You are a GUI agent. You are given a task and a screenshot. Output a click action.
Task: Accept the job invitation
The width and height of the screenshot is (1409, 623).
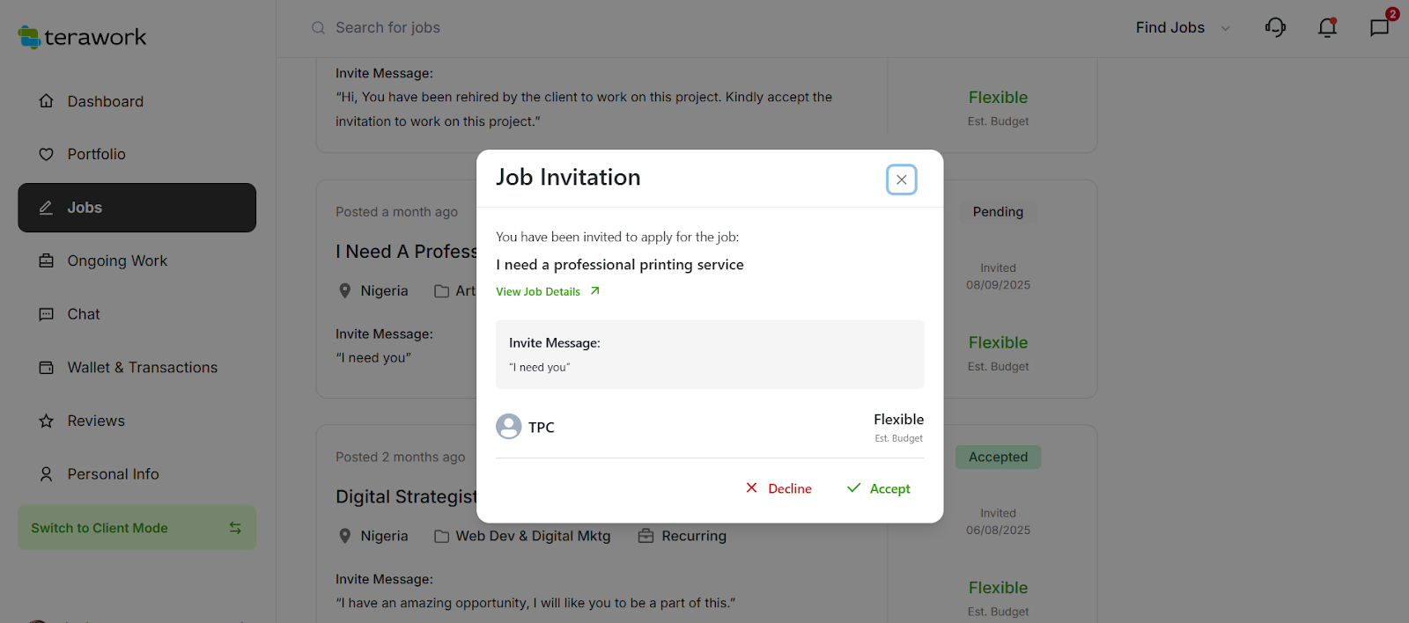(x=879, y=488)
